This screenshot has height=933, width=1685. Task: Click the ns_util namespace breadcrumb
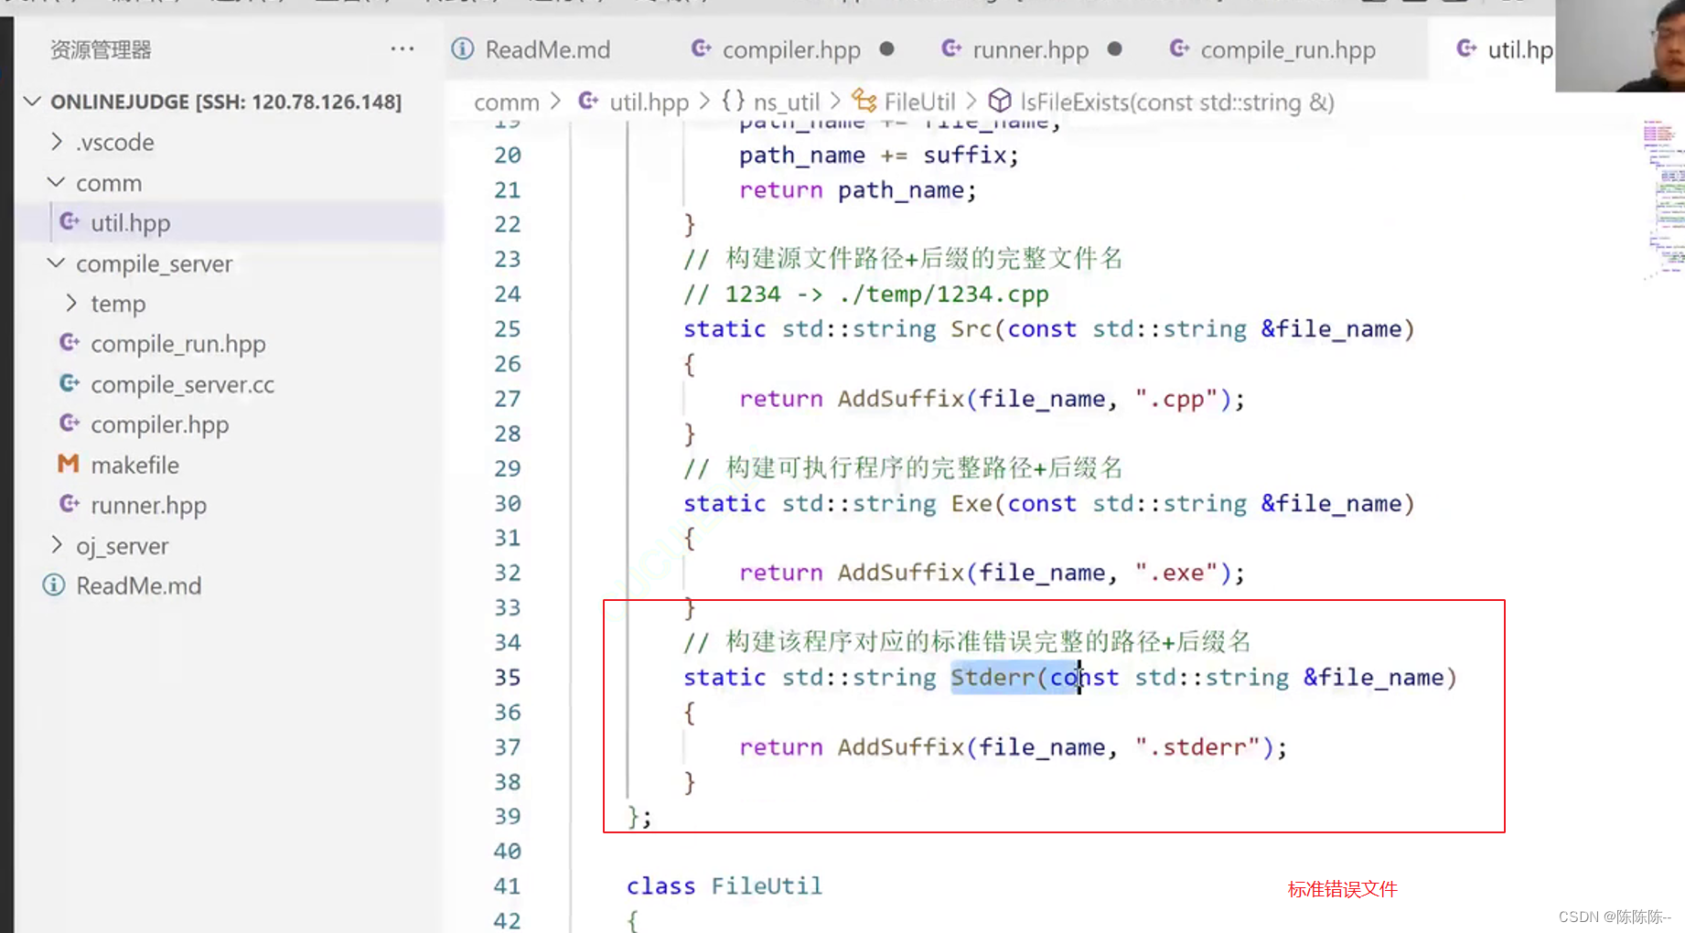coord(786,102)
